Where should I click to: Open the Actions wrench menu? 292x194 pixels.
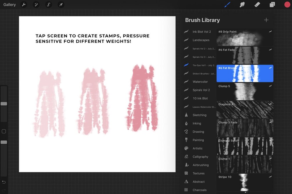24,5
